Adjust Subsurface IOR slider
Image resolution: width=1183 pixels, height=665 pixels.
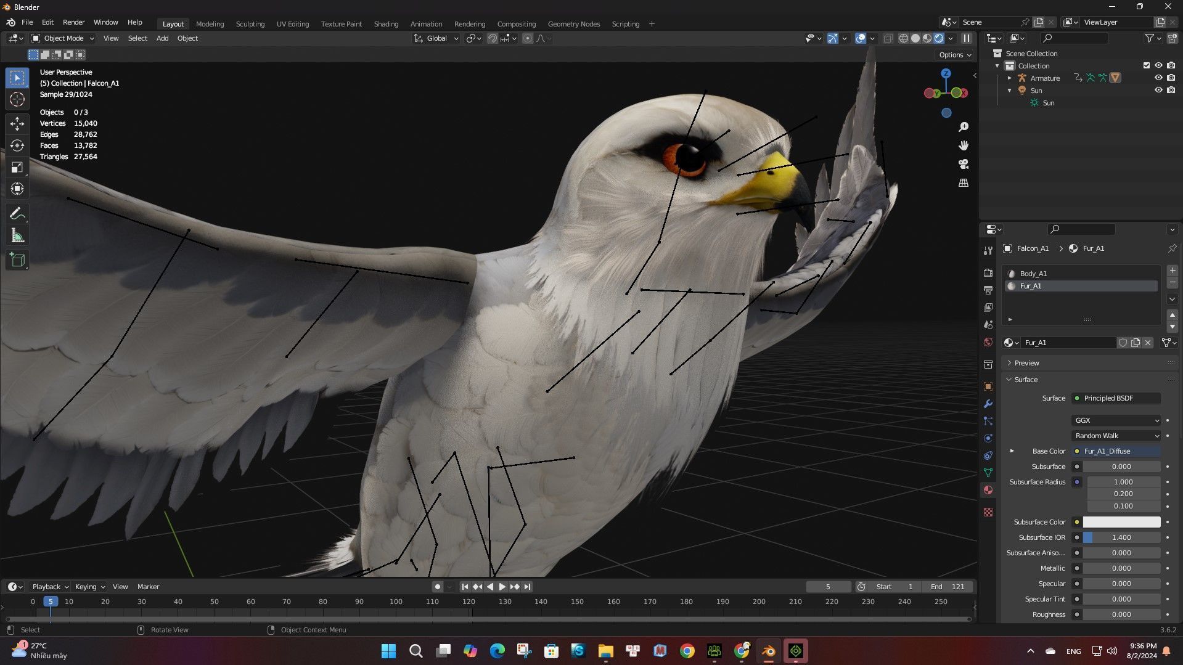(x=1121, y=537)
